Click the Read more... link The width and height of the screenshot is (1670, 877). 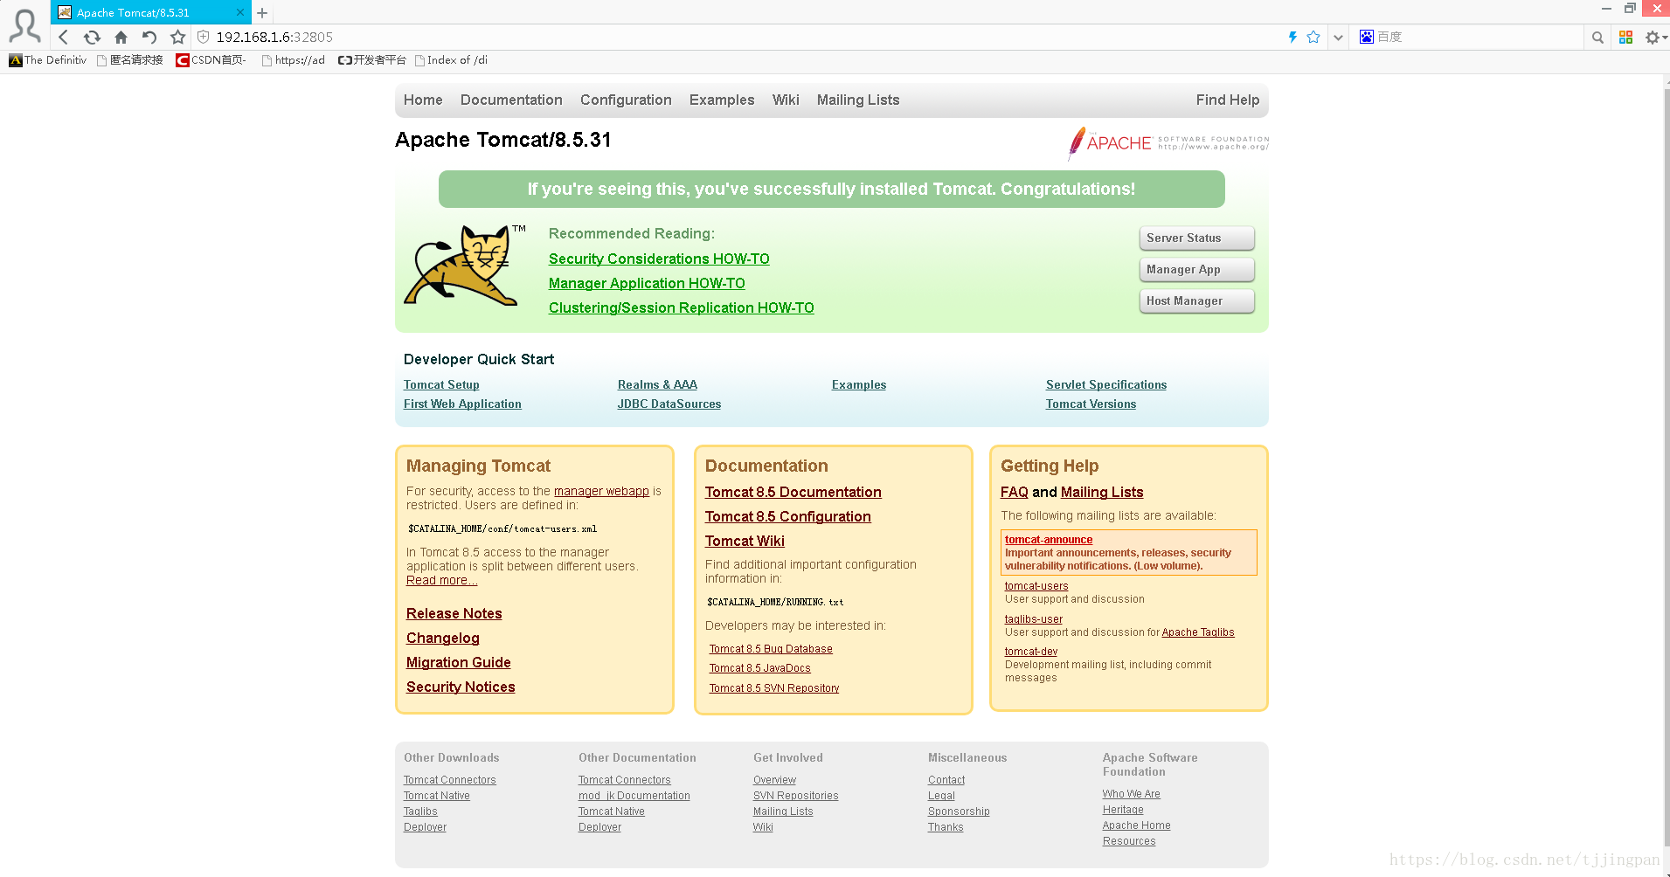coord(441,580)
